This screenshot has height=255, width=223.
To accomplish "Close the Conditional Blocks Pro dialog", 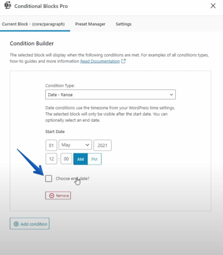I will (x=213, y=6).
